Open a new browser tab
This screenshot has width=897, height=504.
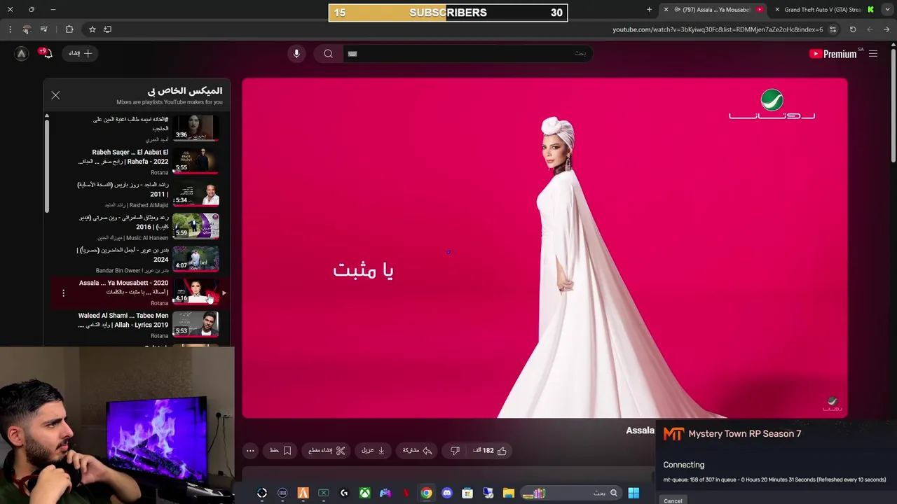649,10
